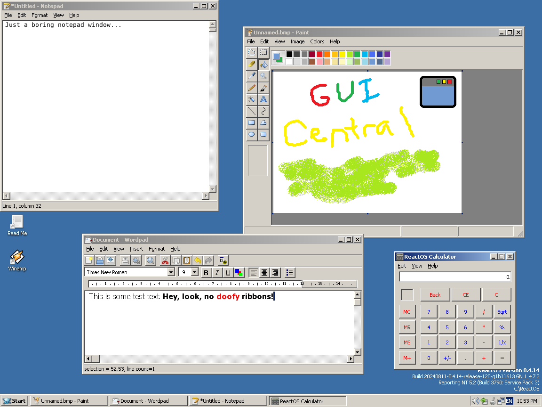Open the View menu in Calculator
The width and height of the screenshot is (542, 407).
pyautogui.click(x=417, y=266)
